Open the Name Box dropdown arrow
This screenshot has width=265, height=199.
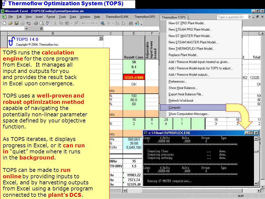click(x=26, y=29)
